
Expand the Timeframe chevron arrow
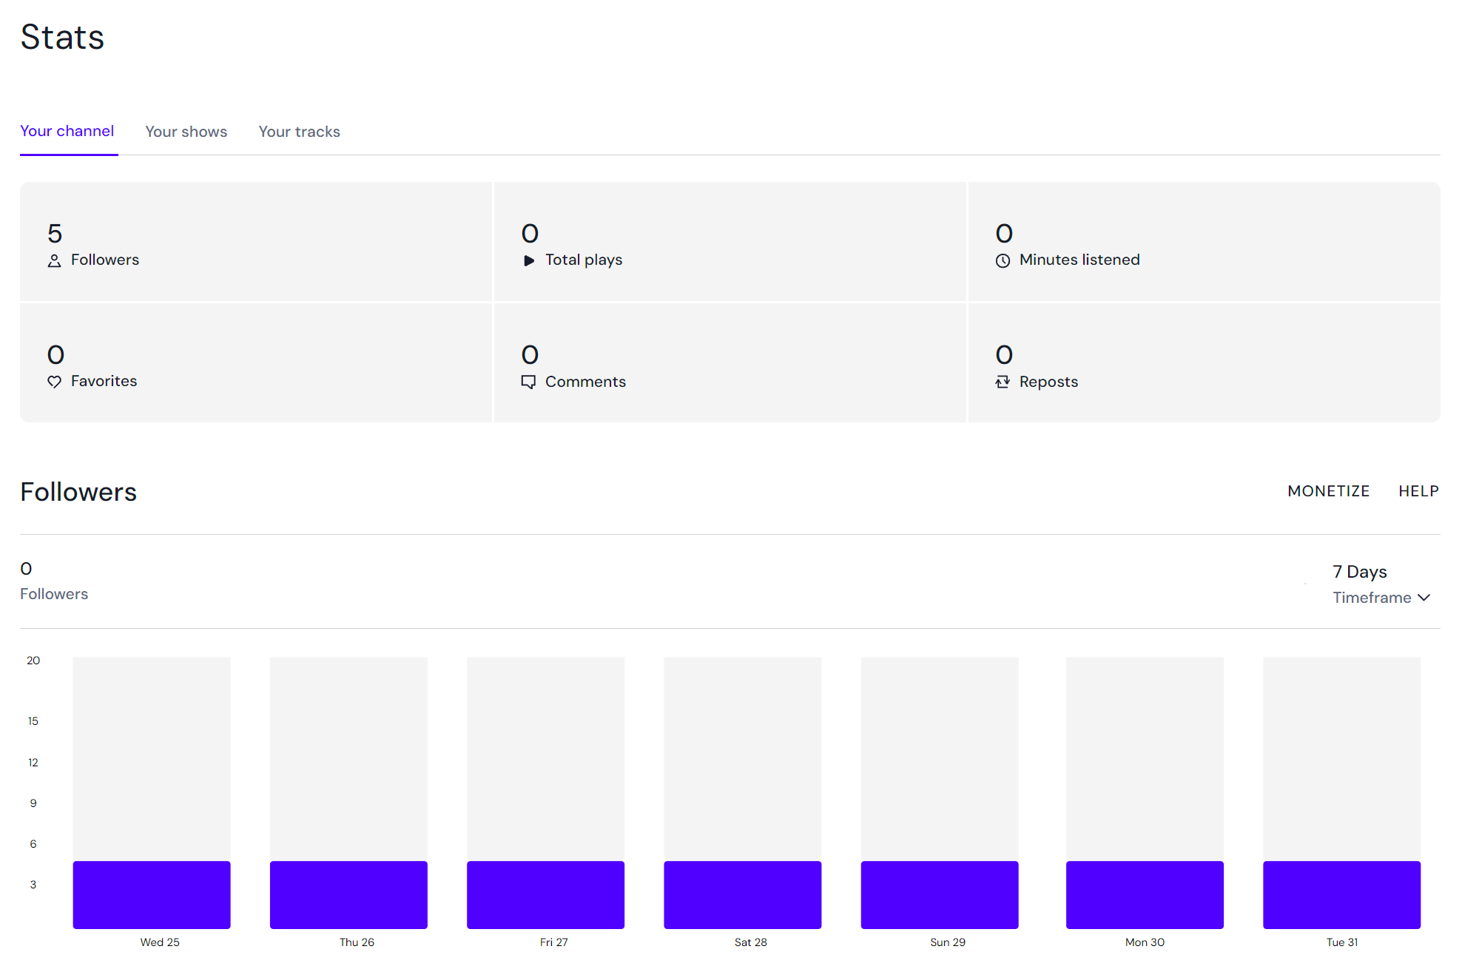pyautogui.click(x=1424, y=597)
